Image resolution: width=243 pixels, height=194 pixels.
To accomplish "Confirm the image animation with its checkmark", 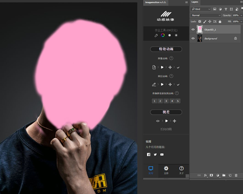I will [x=178, y=68].
